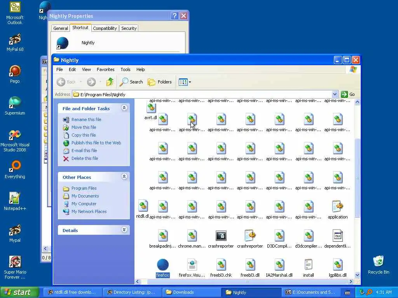Go to Program Files in Other Places

pyautogui.click(x=84, y=188)
